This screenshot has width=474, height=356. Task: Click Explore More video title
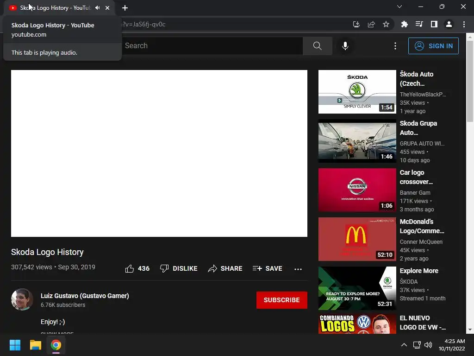(419, 271)
